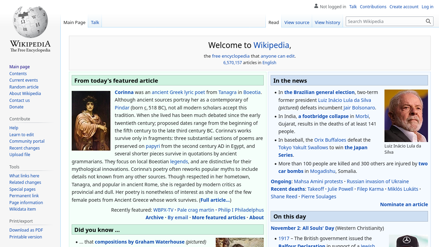Open Wikidata item link
Image resolution: width=439 pixels, height=247 pixels.
[x=22, y=209]
